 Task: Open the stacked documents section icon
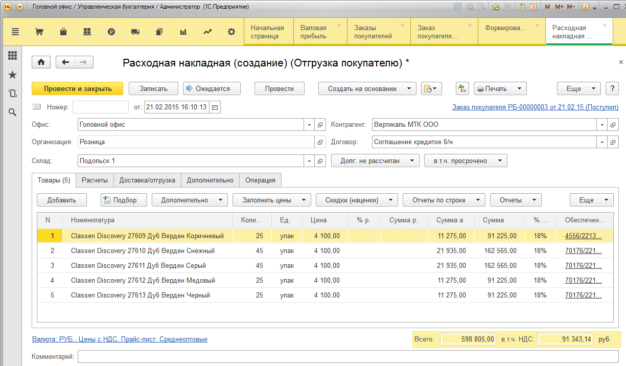pos(159,32)
